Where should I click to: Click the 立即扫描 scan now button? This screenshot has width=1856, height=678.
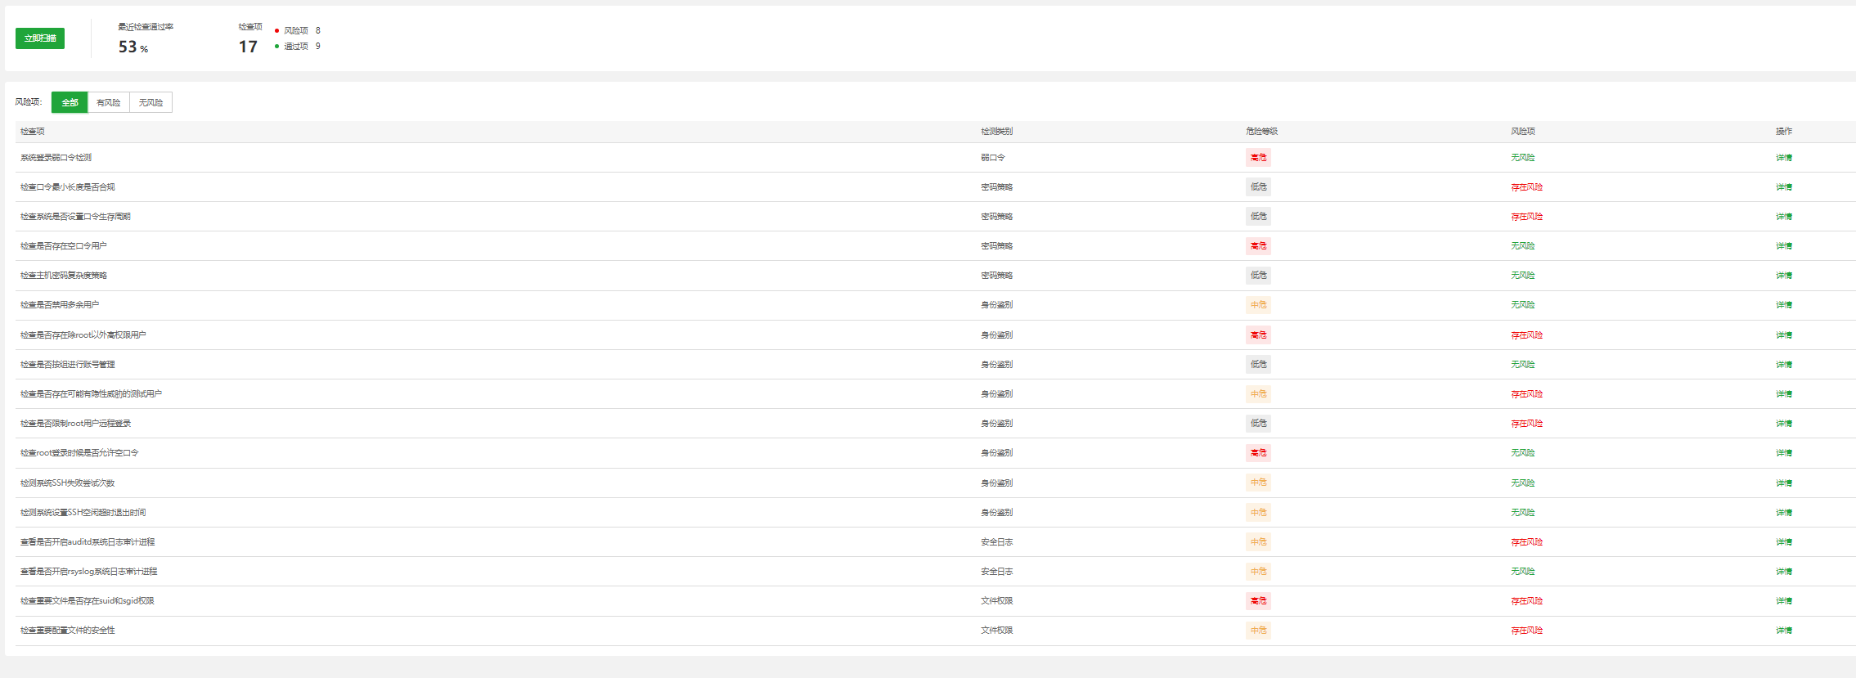(x=40, y=38)
